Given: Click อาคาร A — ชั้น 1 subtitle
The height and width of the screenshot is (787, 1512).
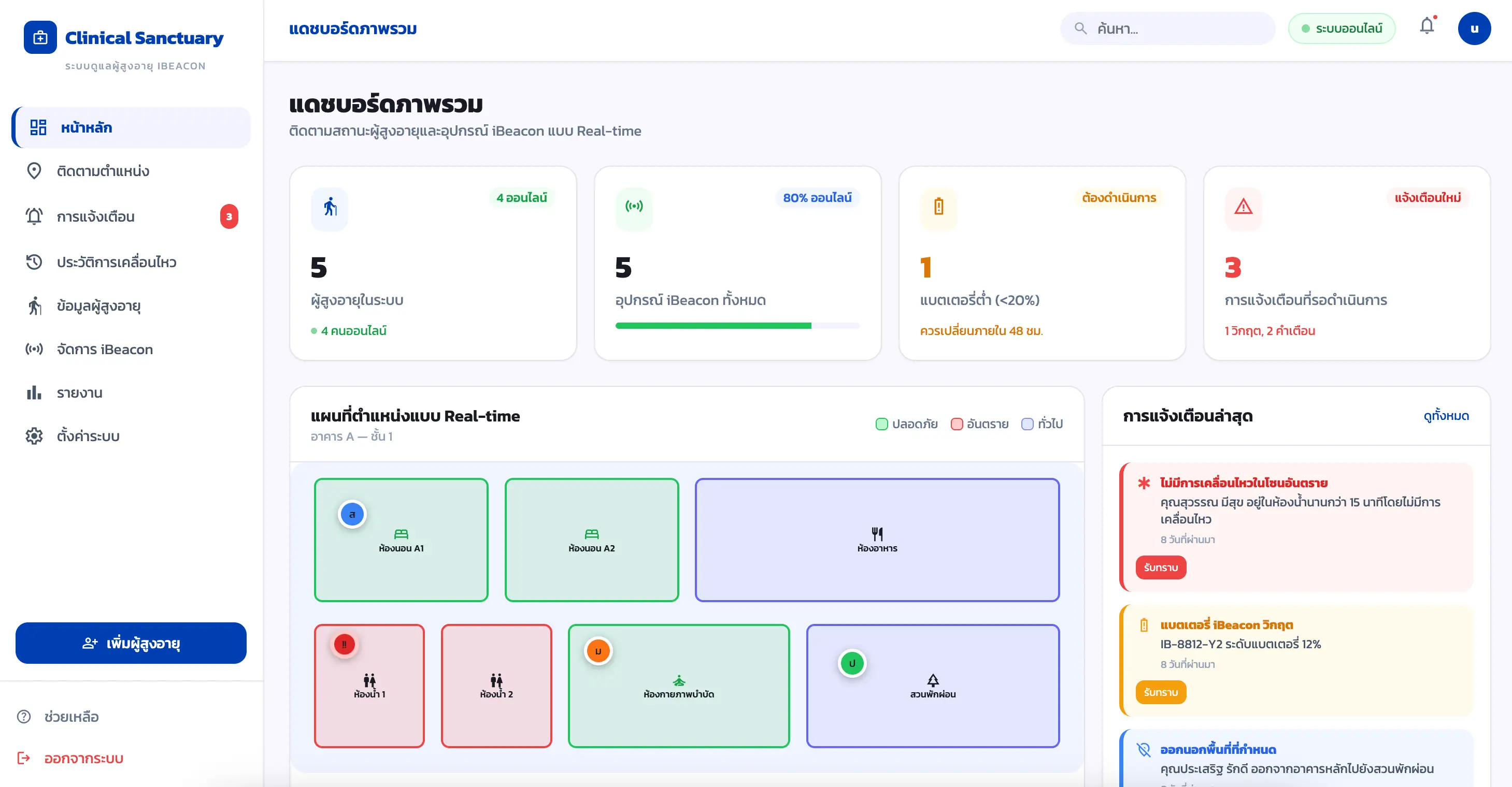Looking at the screenshot, I should point(351,436).
